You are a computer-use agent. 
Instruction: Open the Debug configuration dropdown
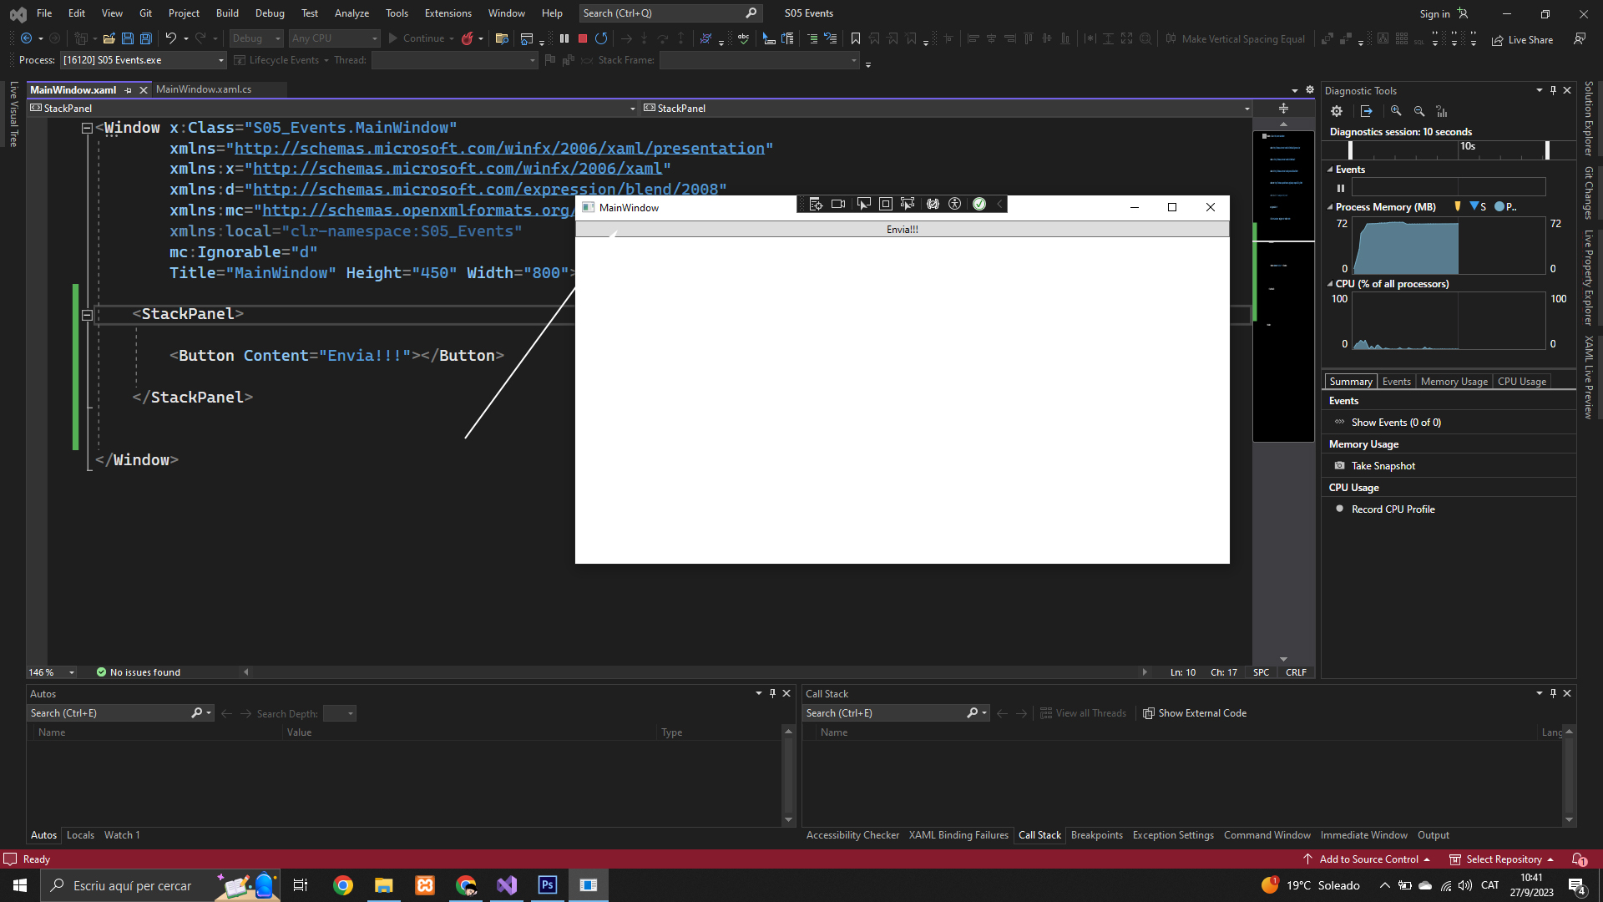[256, 38]
